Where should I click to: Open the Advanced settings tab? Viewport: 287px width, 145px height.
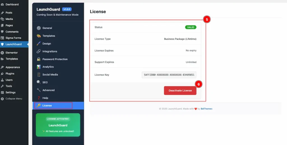58,90
